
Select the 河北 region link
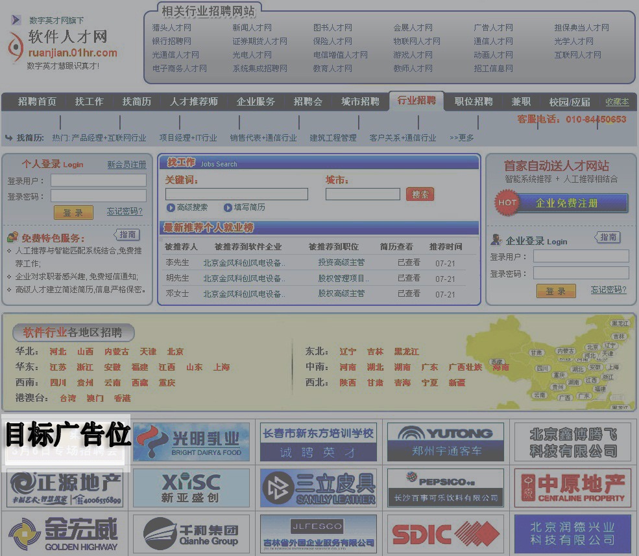(58, 352)
